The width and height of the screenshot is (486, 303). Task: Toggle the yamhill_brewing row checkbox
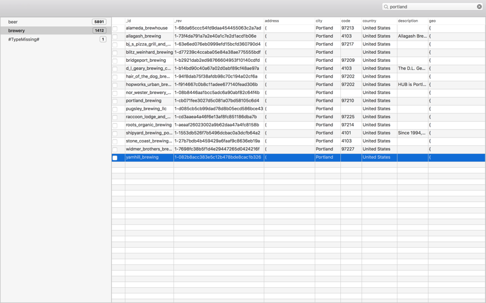[115, 158]
